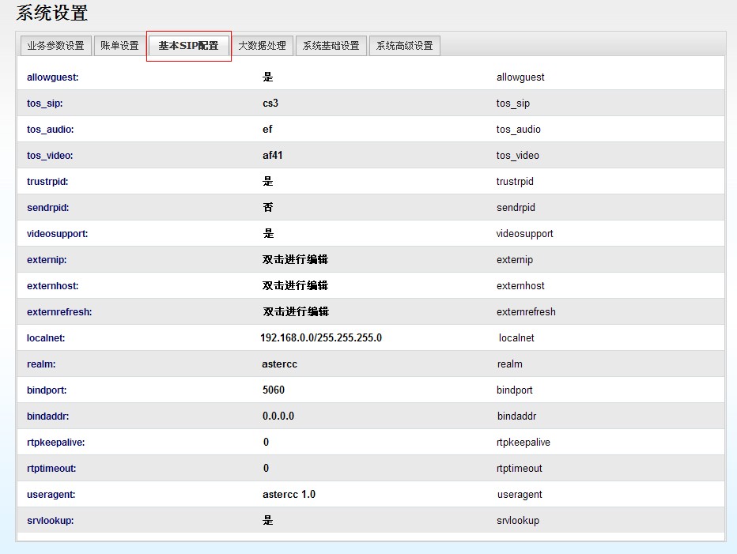The image size is (737, 554).
Task: Open the 系统高级设置 tab
Action: coord(404,46)
